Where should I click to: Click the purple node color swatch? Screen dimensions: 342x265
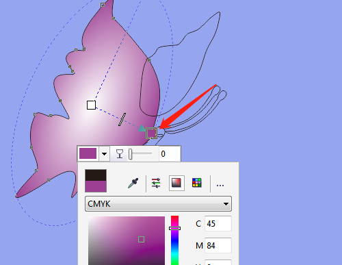[88, 153]
